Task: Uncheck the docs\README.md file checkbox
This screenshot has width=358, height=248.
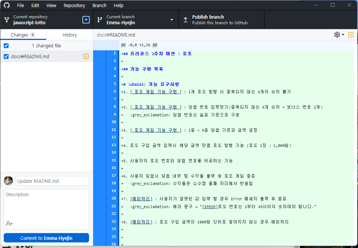Action: tap(6, 56)
